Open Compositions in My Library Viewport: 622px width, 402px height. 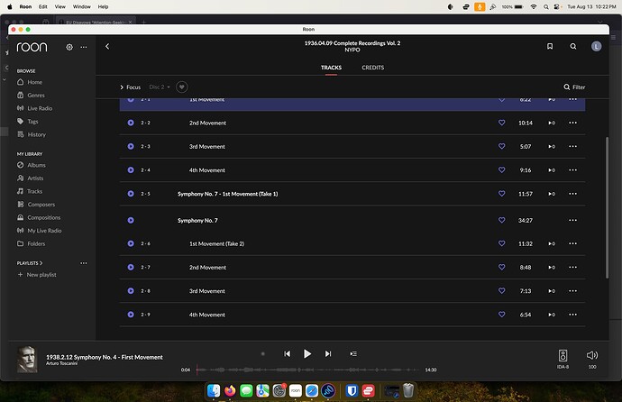39,217
